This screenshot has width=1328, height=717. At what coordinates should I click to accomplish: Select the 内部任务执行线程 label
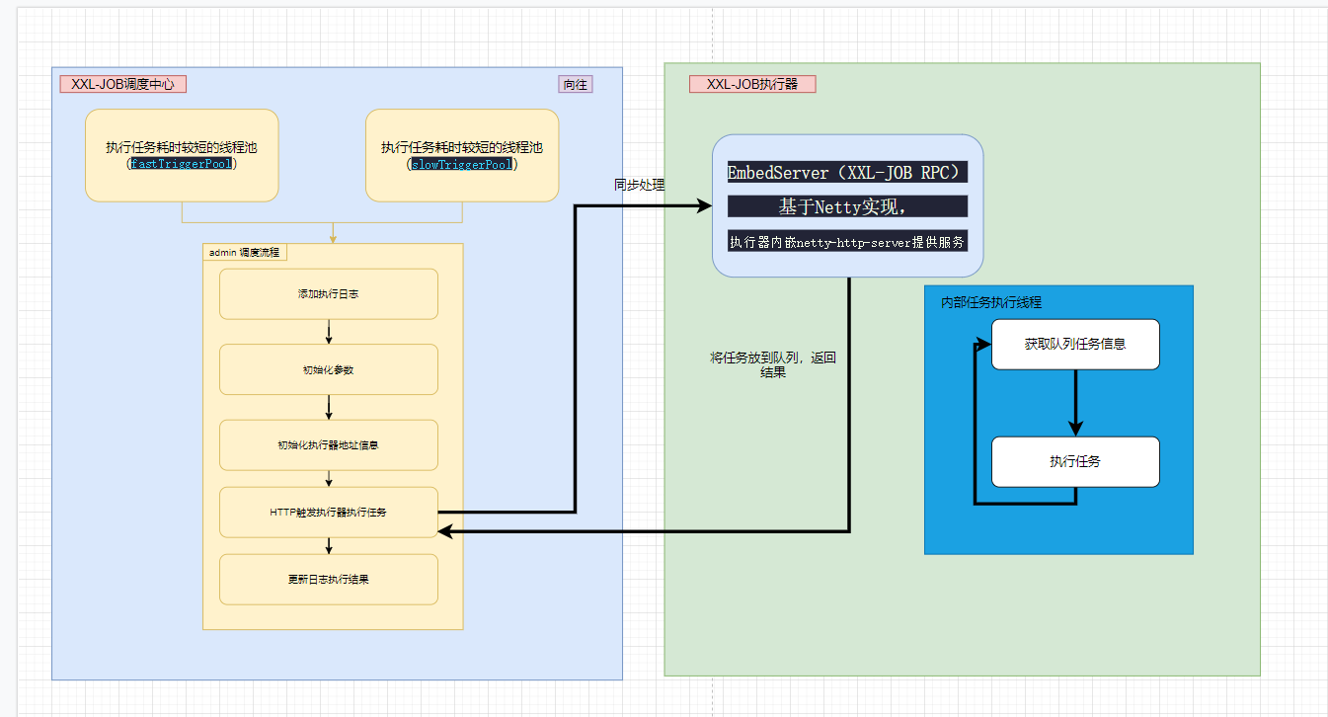[991, 302]
